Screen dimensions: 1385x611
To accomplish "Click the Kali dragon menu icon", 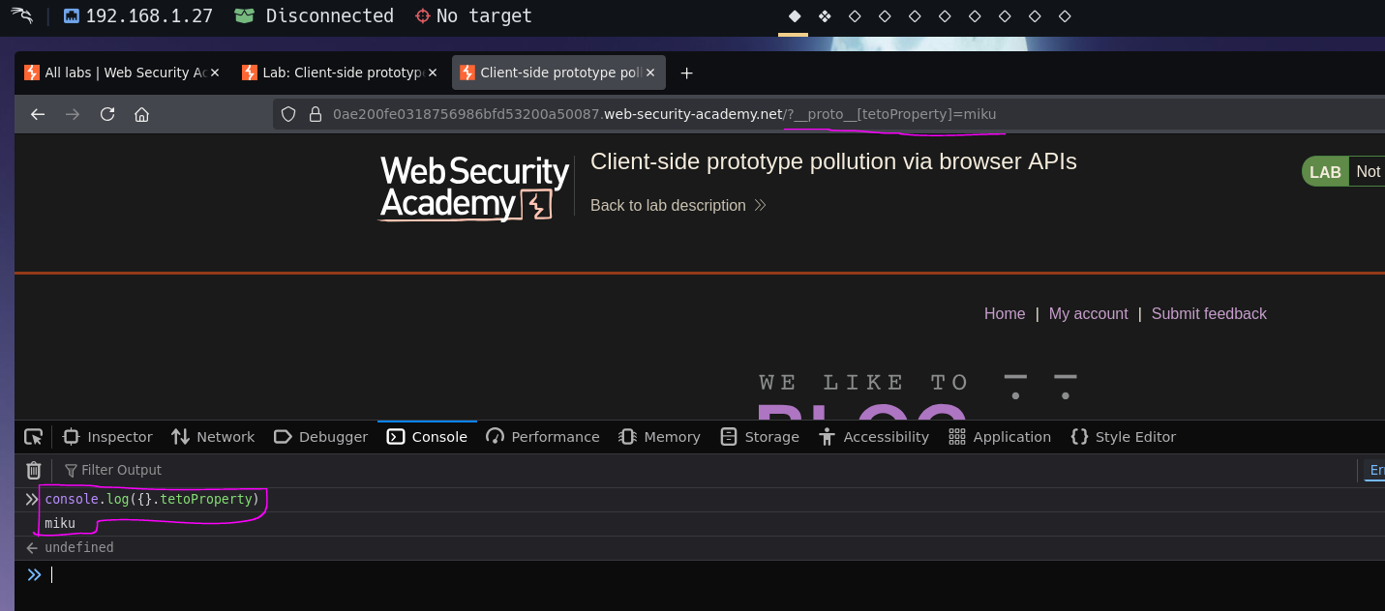I will click(x=21, y=15).
